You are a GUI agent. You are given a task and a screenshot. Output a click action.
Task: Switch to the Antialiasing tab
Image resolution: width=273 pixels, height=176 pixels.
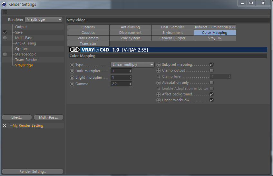point(131,27)
